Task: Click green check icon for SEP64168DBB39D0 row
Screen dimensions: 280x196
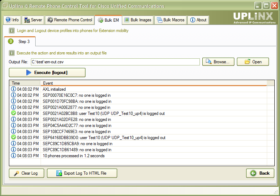Action: coord(14,137)
